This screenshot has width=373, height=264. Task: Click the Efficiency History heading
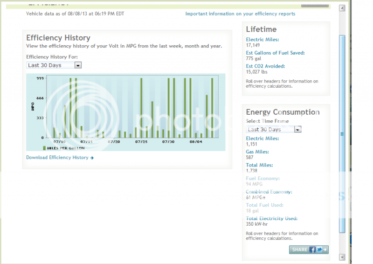(58, 38)
